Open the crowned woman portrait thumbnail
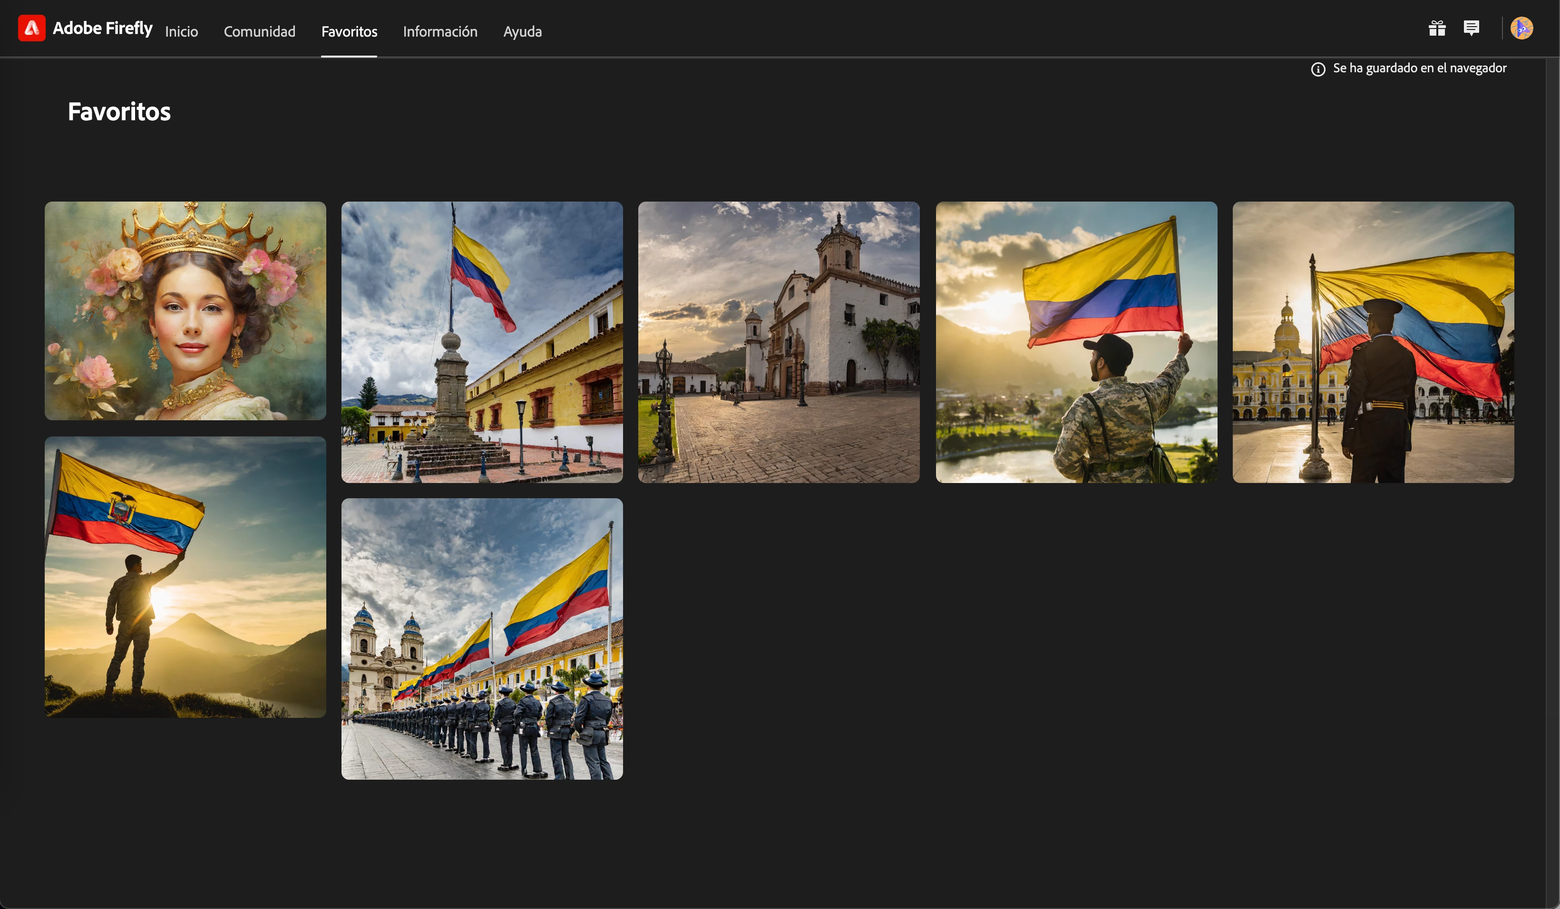This screenshot has height=909, width=1560. tap(185, 310)
